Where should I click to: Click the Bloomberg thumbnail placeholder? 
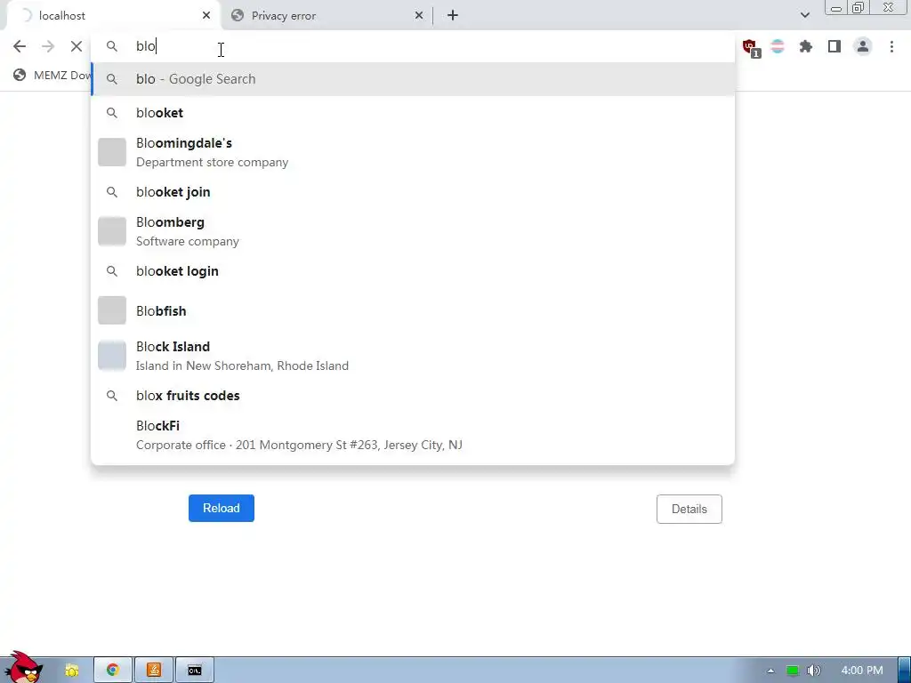[112, 231]
